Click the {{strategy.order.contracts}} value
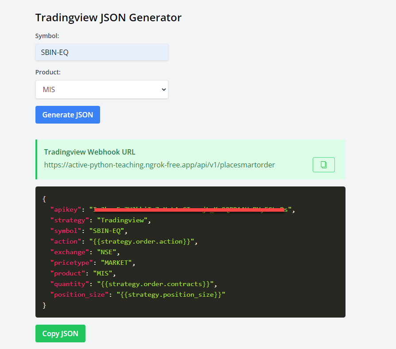 [x=155, y=284]
